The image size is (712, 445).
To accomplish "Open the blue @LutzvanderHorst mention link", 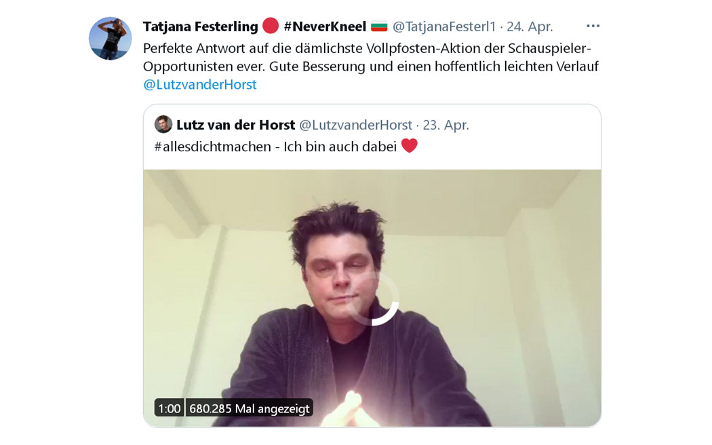I will [200, 85].
